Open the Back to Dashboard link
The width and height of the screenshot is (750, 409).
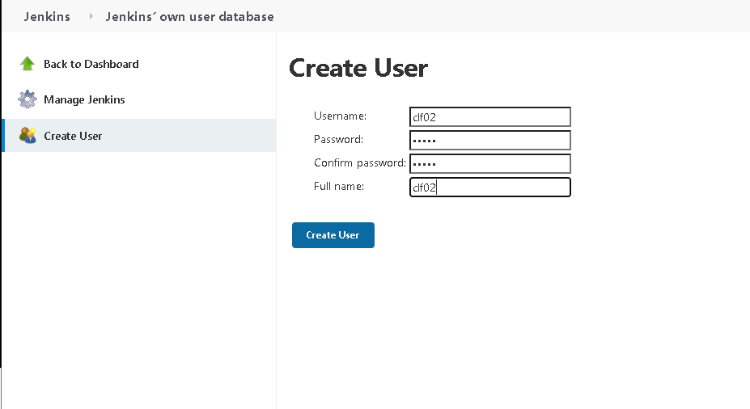(91, 64)
